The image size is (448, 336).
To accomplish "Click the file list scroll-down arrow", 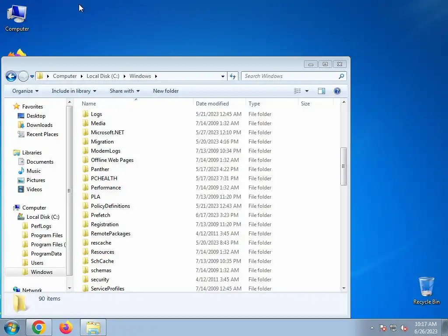I will [344, 288].
